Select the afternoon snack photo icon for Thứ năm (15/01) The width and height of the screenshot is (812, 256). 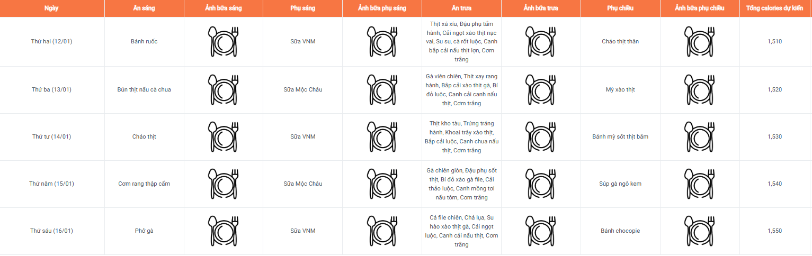point(699,184)
